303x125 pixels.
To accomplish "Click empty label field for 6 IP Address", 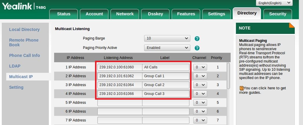I will [166, 111].
